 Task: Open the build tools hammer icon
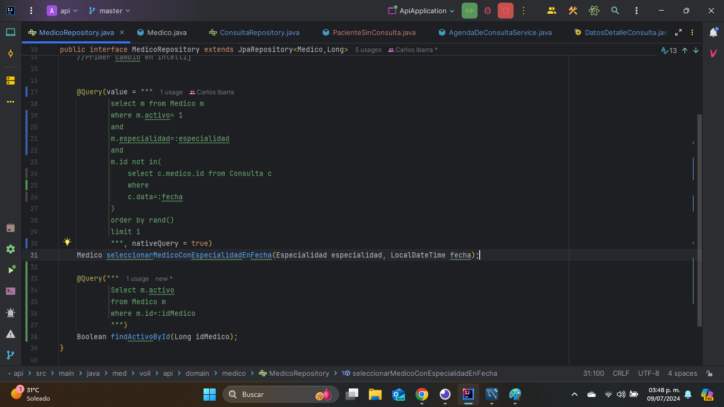(573, 11)
